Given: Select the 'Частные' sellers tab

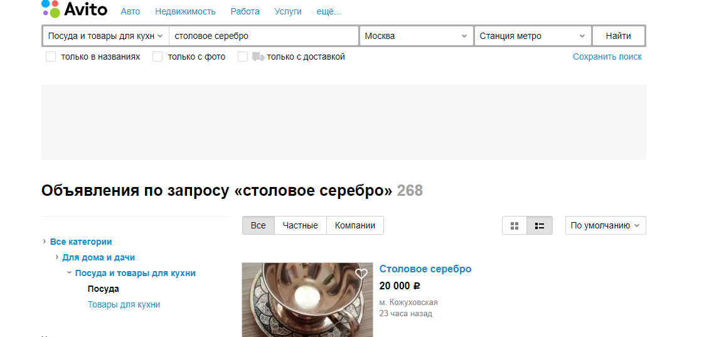Looking at the screenshot, I should 301,225.
